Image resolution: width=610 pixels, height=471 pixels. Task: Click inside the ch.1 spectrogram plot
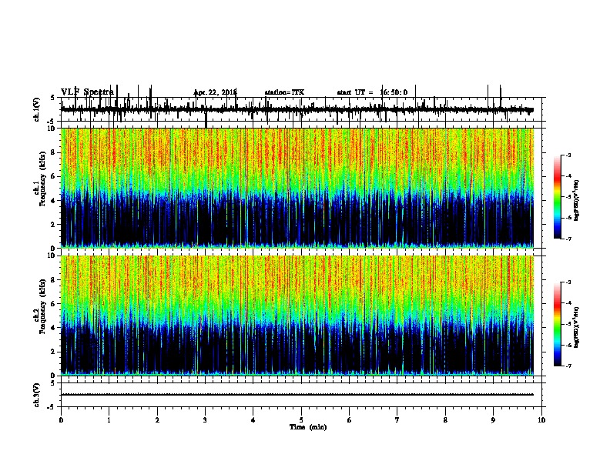coord(297,188)
